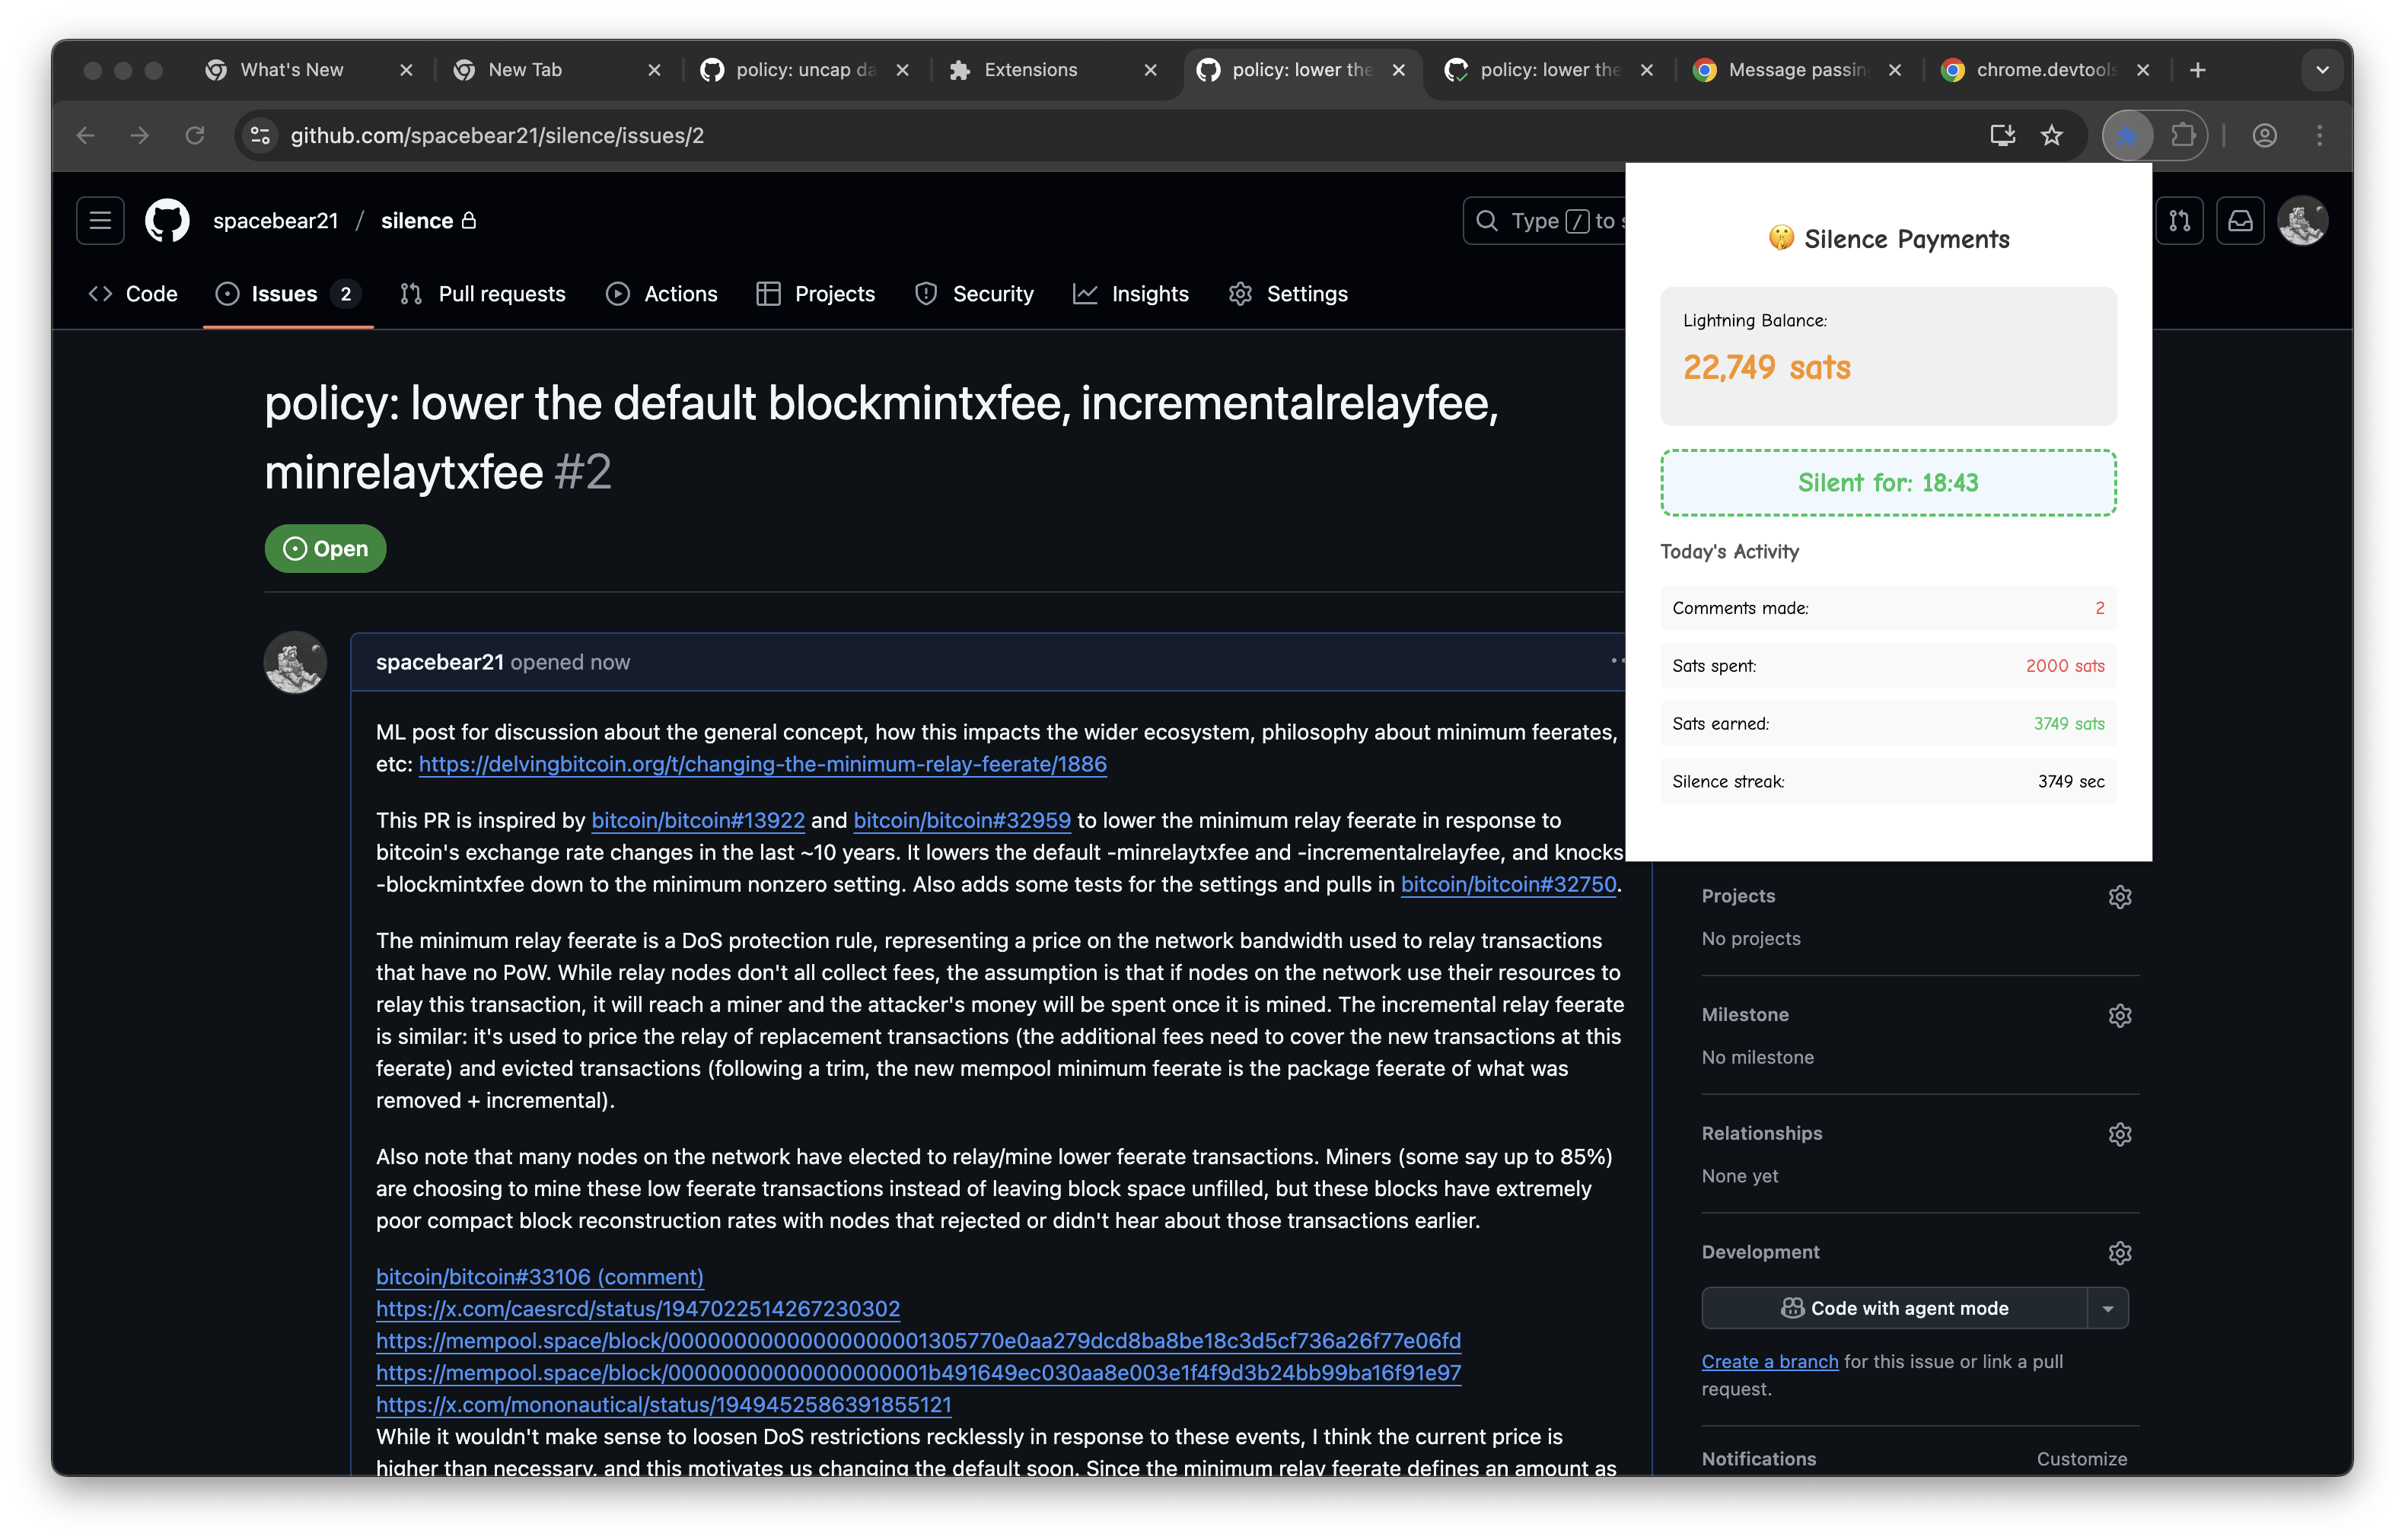Switch to the Pull requests tab
Screen dimensions: 2405x1540
(x=483, y=294)
